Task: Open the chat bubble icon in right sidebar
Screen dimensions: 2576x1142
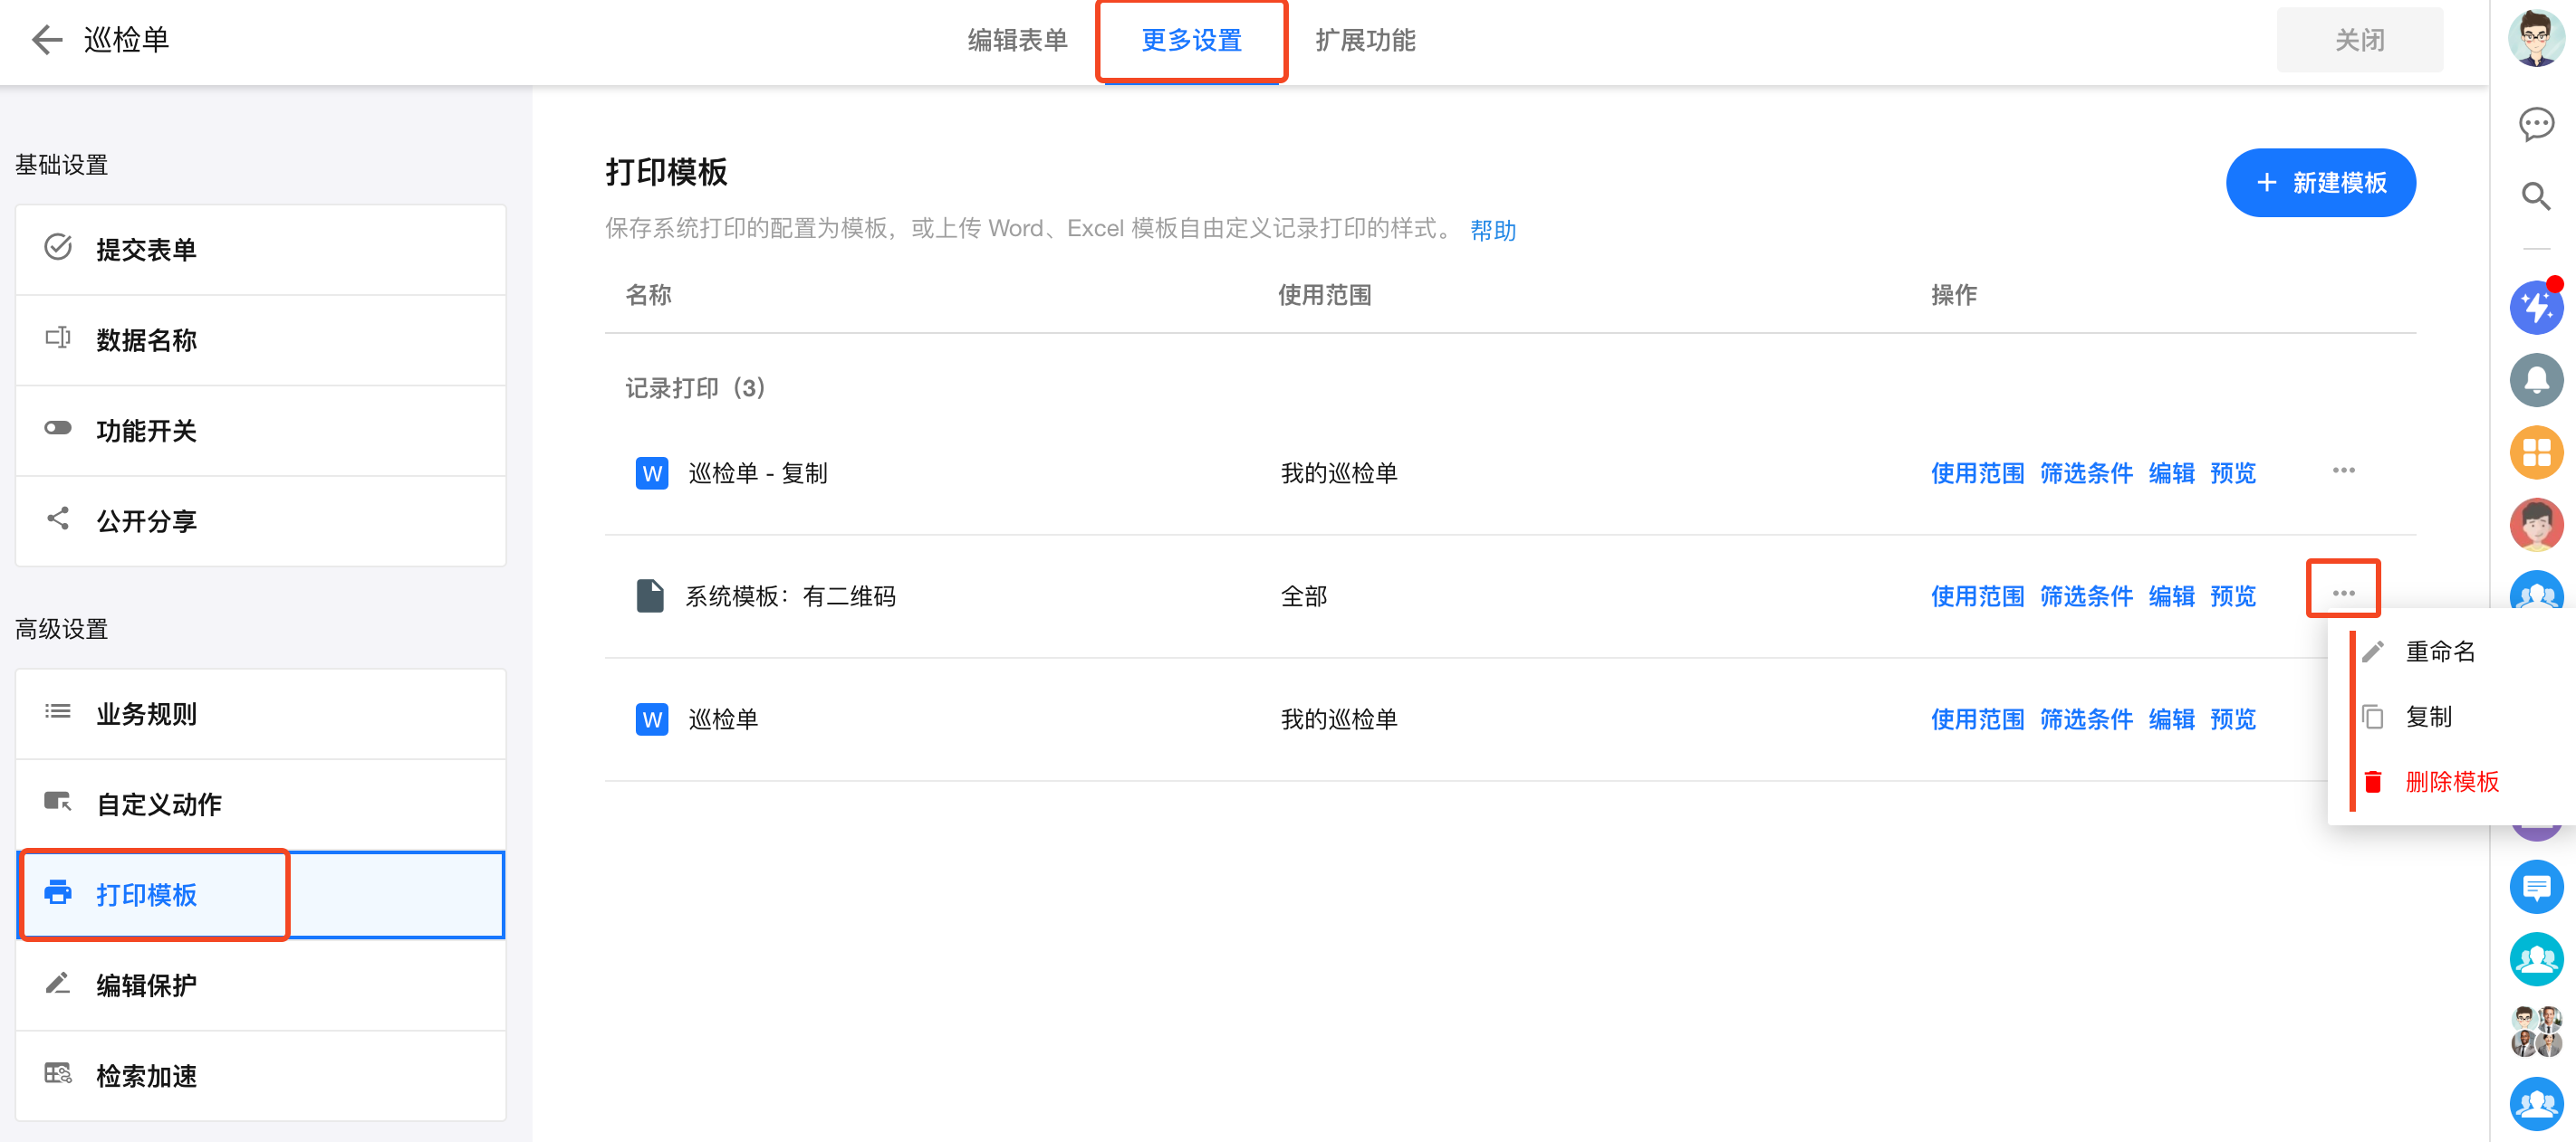Action: [x=2535, y=124]
